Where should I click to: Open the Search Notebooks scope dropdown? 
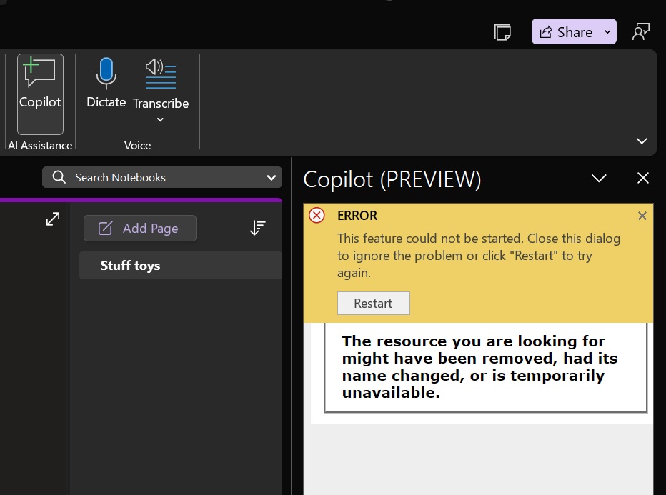pyautogui.click(x=271, y=177)
